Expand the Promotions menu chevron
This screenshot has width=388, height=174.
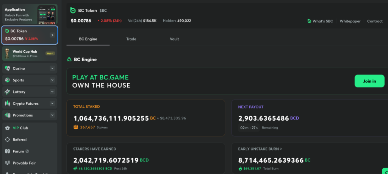[x=52, y=115]
